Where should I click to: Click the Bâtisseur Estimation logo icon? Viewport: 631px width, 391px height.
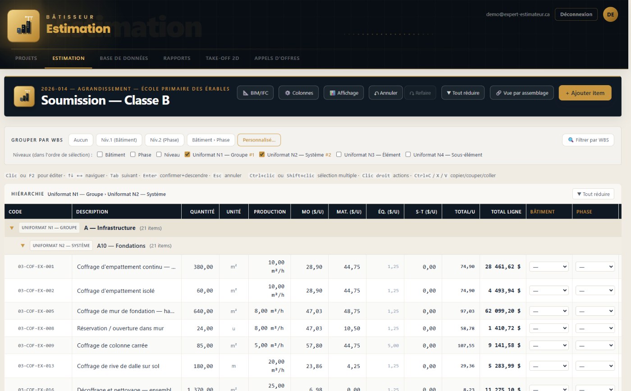click(x=23, y=26)
